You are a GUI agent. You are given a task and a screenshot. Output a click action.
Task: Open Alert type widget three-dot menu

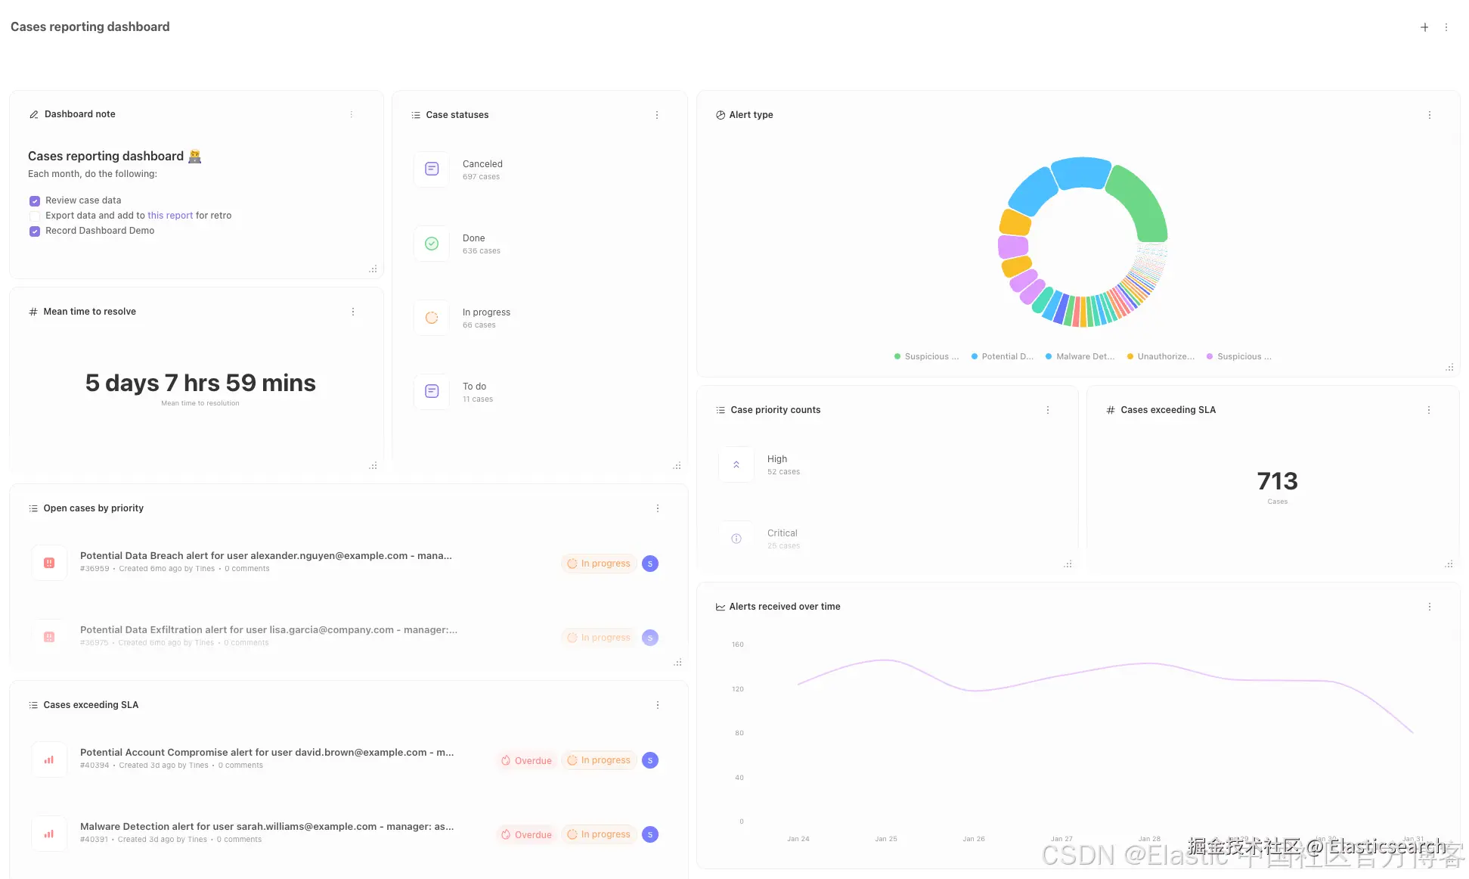pos(1430,115)
